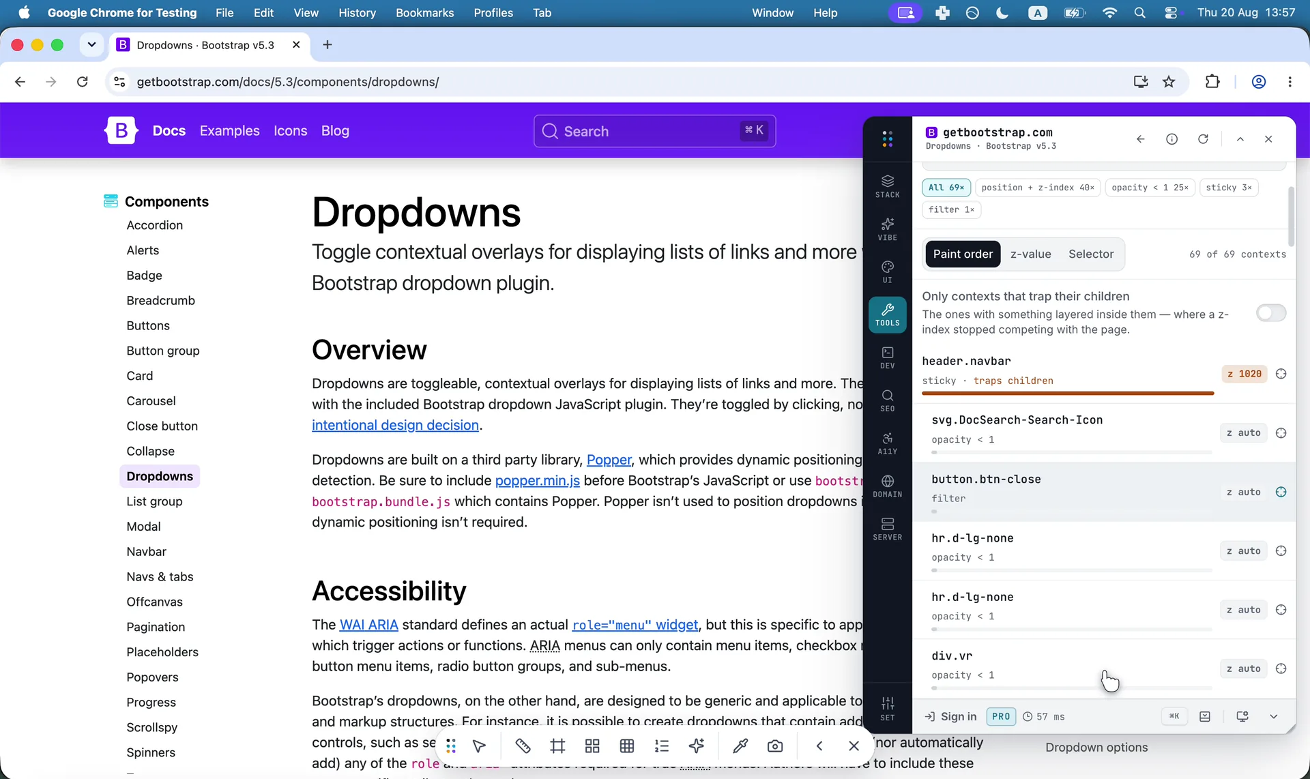Collapse the extension panel with the up chevron
Screen dimensions: 1310x779
tap(1240, 139)
